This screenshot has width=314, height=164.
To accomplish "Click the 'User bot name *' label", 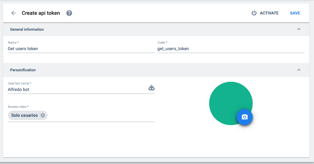I will [x=20, y=83].
